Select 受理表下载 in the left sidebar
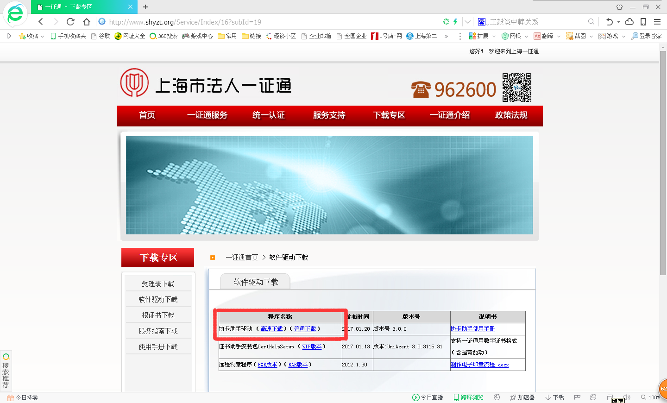667x403 pixels. 158,283
